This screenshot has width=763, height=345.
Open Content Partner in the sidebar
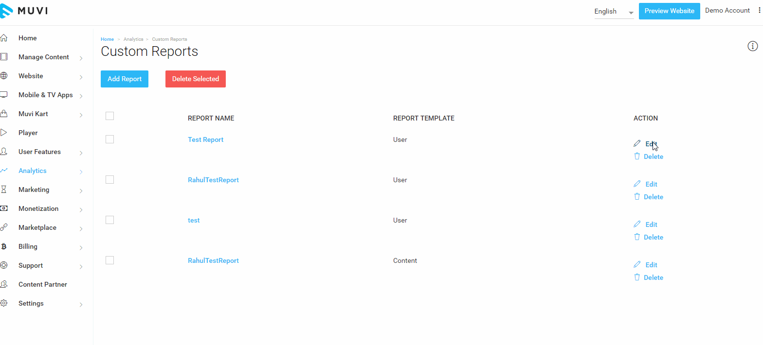pyautogui.click(x=43, y=284)
